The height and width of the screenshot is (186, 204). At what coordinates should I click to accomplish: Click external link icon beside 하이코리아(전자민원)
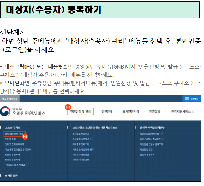pos(162,134)
